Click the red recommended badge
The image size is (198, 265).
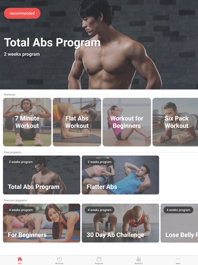(22, 13)
